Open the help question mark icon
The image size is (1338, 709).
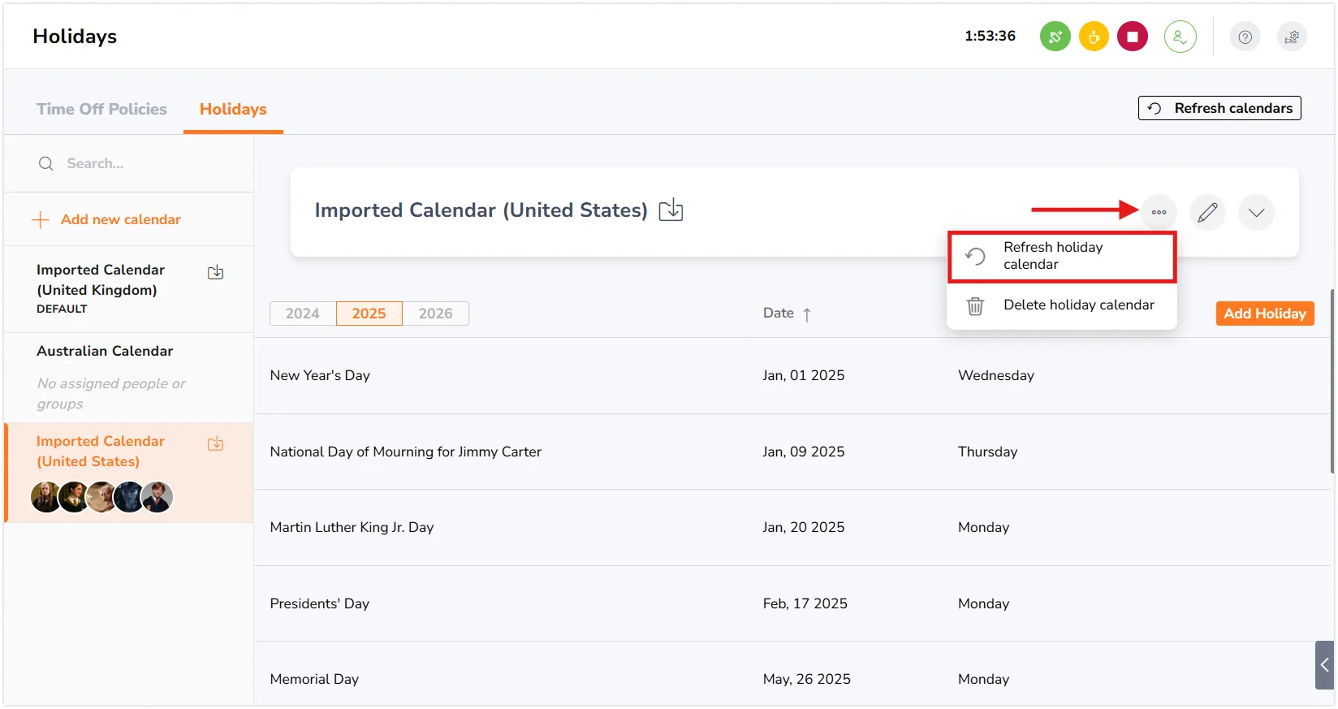[1245, 37]
